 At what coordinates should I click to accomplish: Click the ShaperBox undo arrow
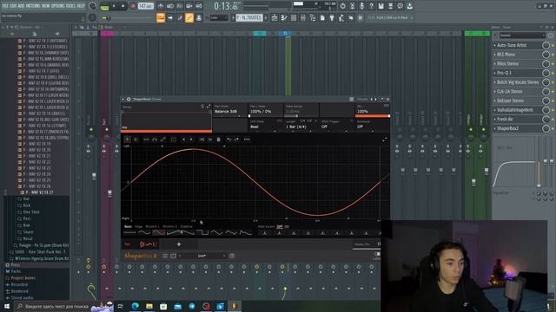228,140
